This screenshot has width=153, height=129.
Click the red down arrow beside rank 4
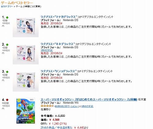pos(7,100)
